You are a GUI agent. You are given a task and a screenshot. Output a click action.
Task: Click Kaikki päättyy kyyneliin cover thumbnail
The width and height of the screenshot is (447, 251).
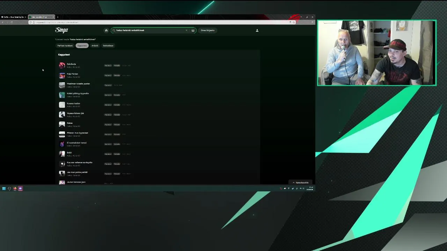click(62, 95)
